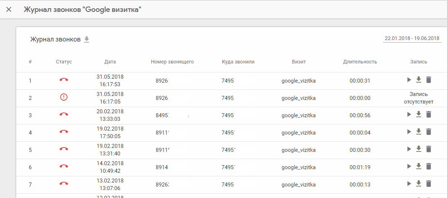Delete the recording of call 7

pos(428,184)
